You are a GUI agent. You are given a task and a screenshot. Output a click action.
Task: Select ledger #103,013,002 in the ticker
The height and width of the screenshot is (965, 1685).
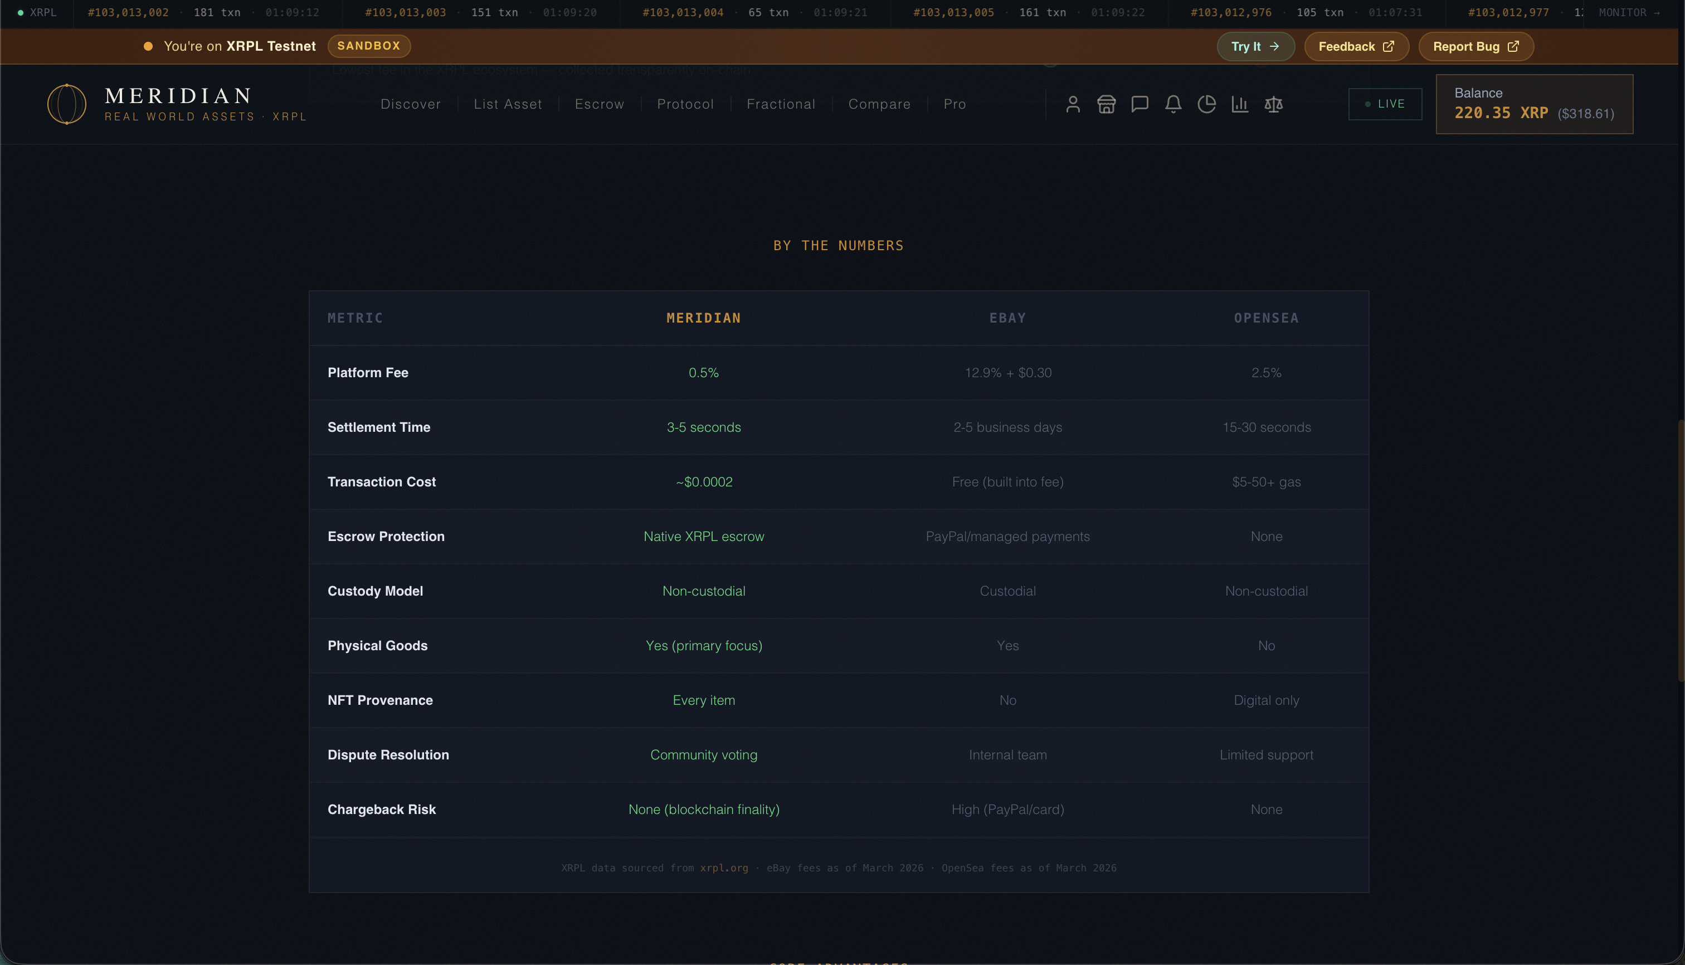pos(128,13)
